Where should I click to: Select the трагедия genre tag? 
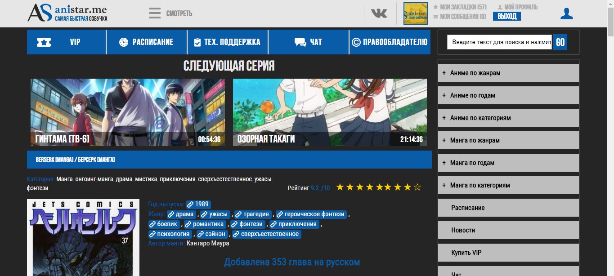253,214
